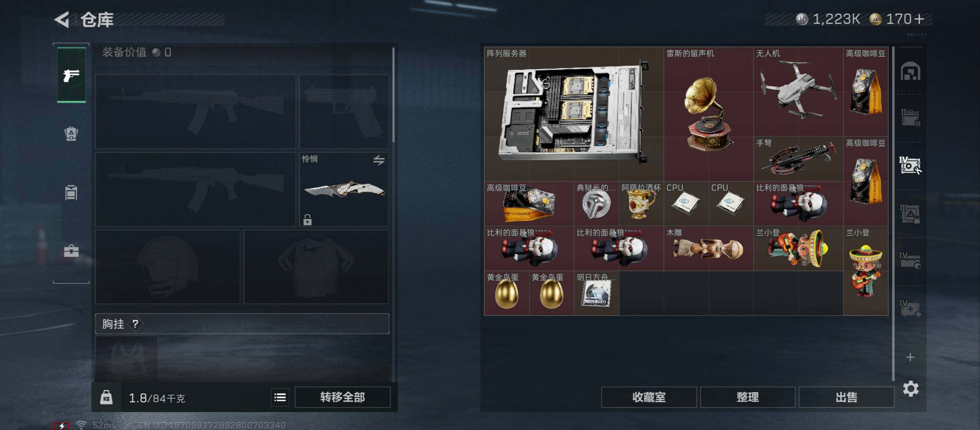Click 整理 to sort the stash

[x=748, y=397]
